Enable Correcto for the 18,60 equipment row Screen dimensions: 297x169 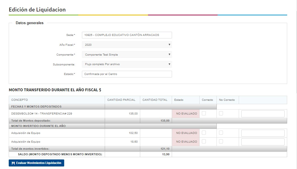pos(204,141)
